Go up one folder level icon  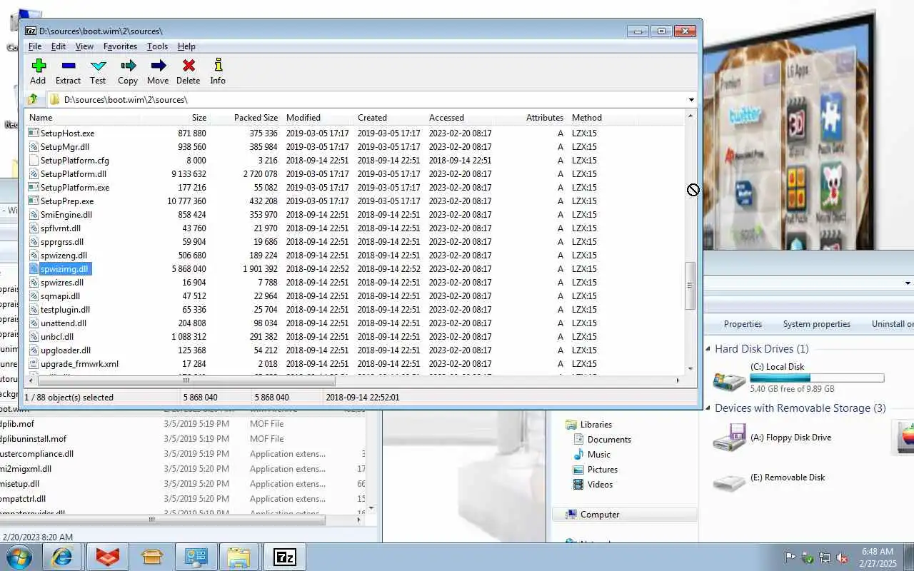point(33,99)
